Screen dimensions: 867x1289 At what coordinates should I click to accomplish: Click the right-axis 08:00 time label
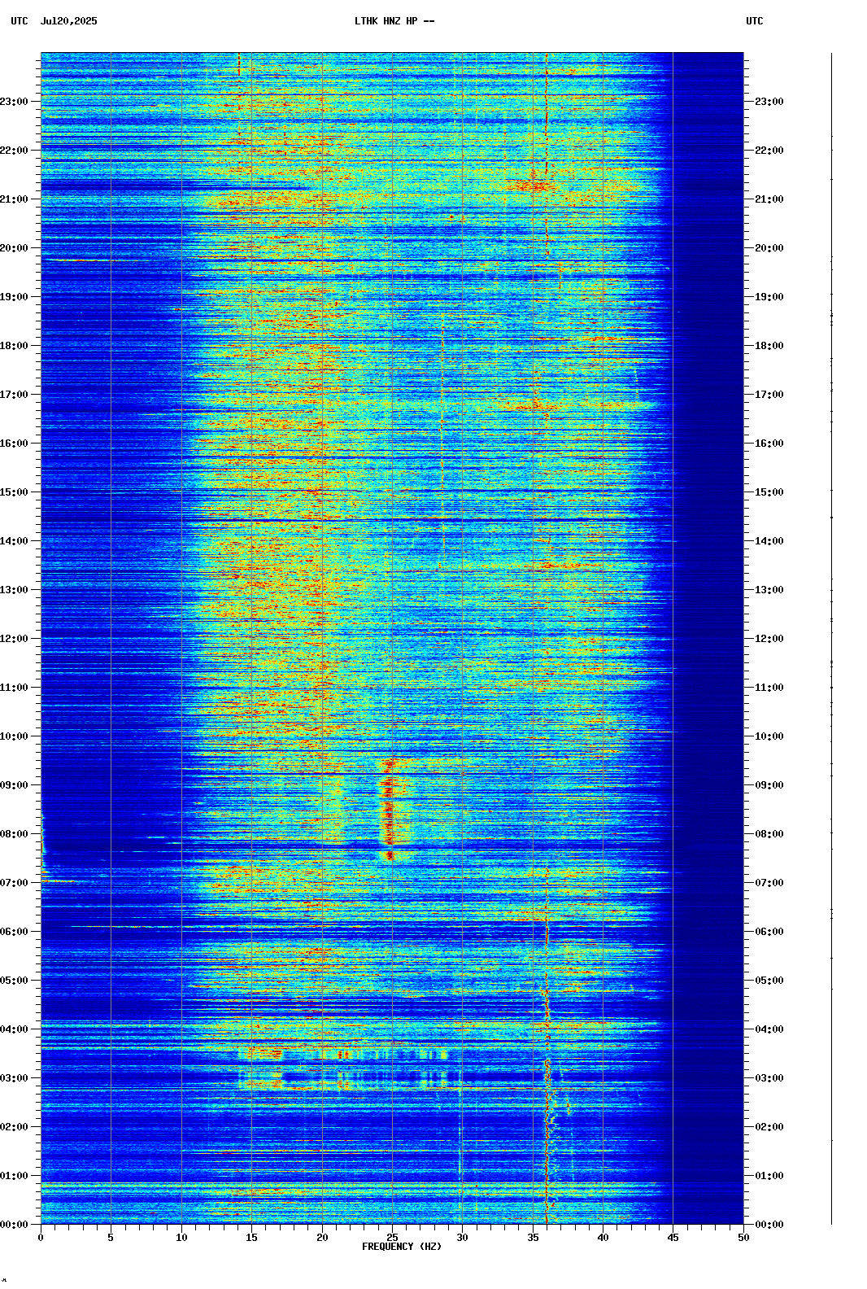coord(769,834)
